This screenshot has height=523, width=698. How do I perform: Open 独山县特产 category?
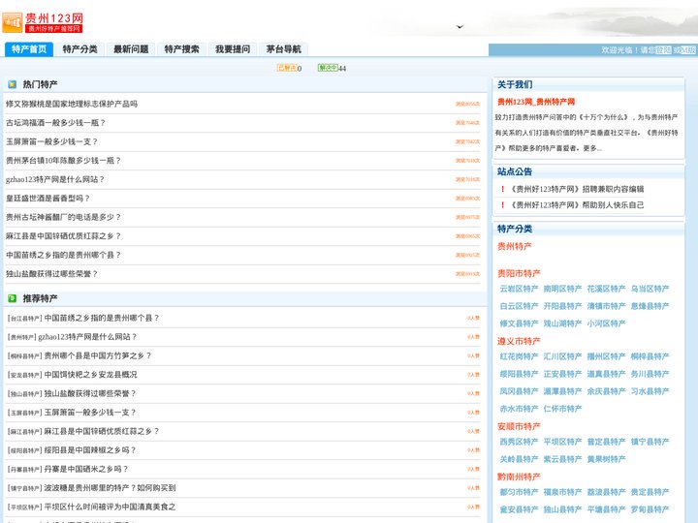pos(562,509)
